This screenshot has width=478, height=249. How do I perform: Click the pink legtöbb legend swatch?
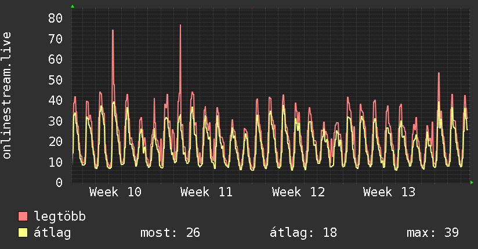pyautogui.click(x=23, y=217)
